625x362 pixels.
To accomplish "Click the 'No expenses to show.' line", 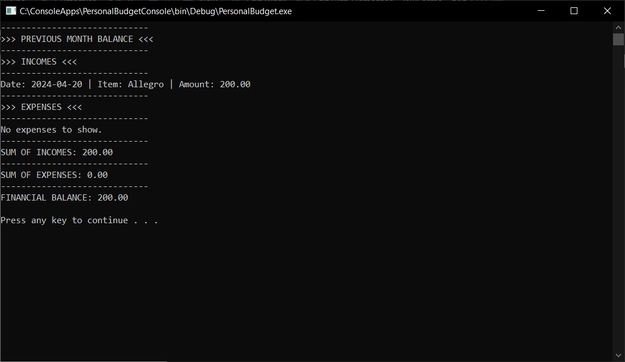I will coord(52,130).
